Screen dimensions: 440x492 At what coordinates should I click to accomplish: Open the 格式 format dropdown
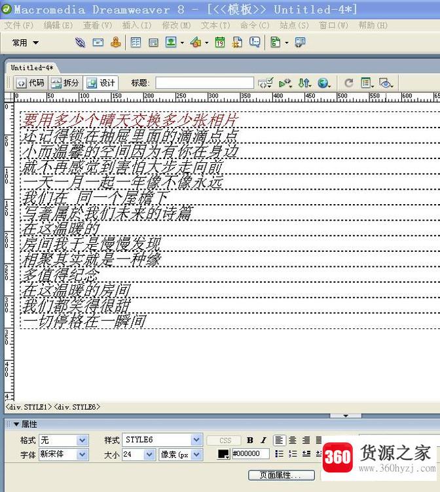[x=82, y=440]
